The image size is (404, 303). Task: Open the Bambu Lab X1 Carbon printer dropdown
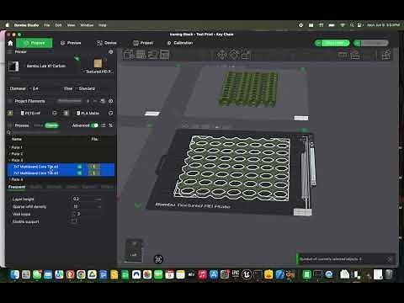click(x=46, y=66)
